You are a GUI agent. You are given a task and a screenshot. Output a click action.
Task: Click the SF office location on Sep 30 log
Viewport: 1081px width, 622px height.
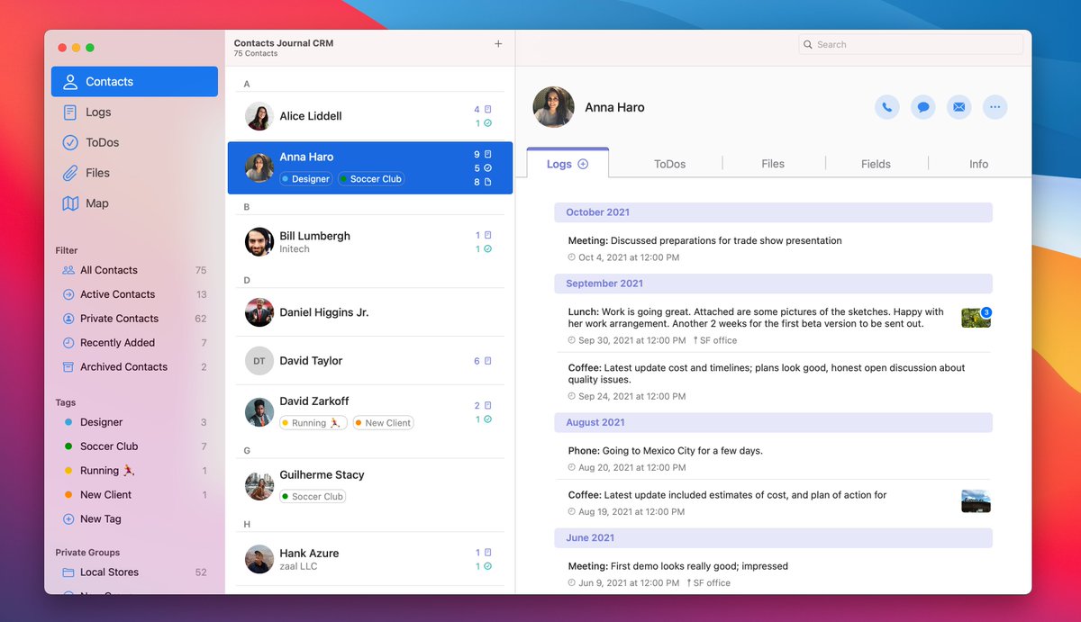(715, 340)
